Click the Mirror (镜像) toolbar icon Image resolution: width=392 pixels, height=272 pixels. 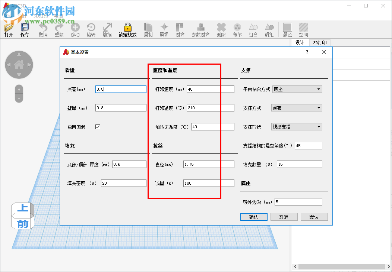click(164, 30)
